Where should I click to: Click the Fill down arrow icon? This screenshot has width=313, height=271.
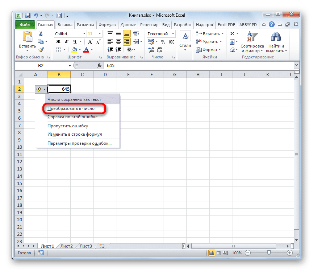232,42
